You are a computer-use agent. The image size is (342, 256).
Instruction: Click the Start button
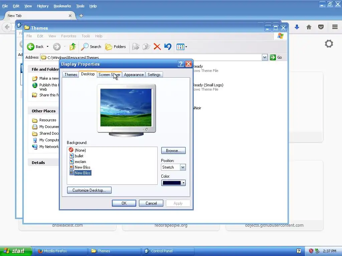click(x=16, y=251)
